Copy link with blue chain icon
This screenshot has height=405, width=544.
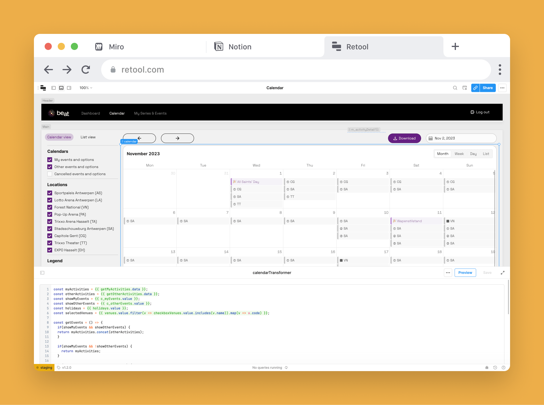point(475,88)
